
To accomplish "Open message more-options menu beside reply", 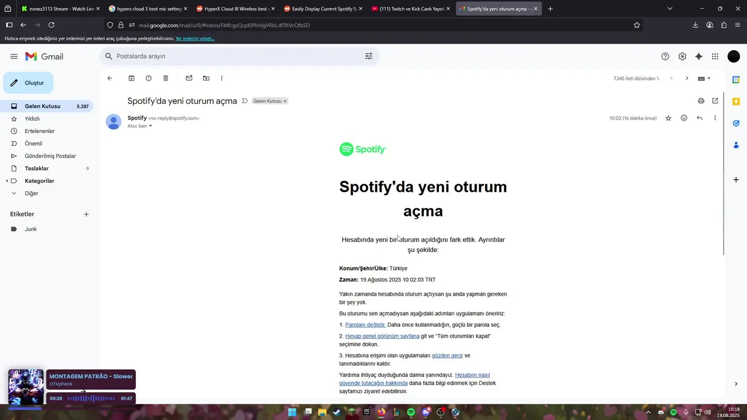I will (715, 118).
